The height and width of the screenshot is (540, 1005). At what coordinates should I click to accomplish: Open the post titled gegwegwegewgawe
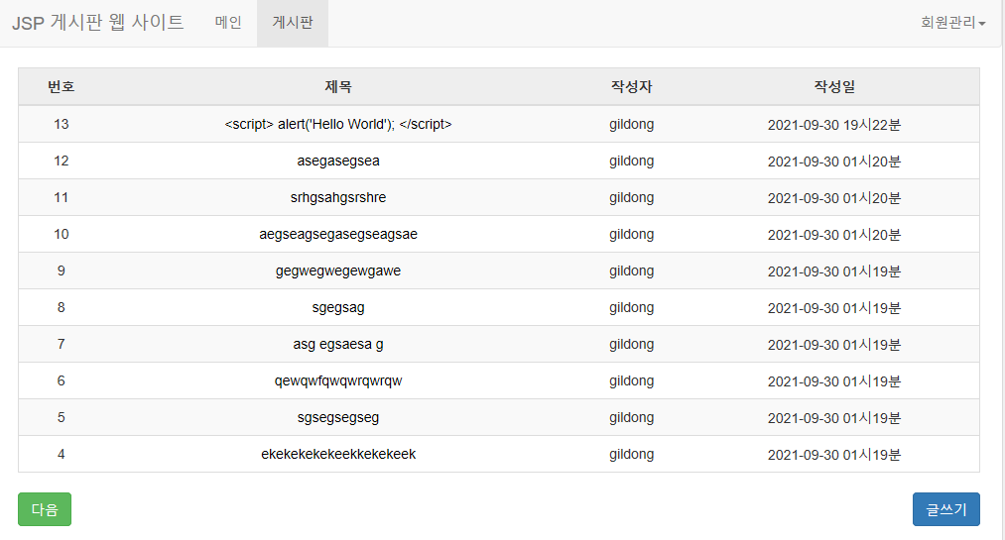point(338,270)
